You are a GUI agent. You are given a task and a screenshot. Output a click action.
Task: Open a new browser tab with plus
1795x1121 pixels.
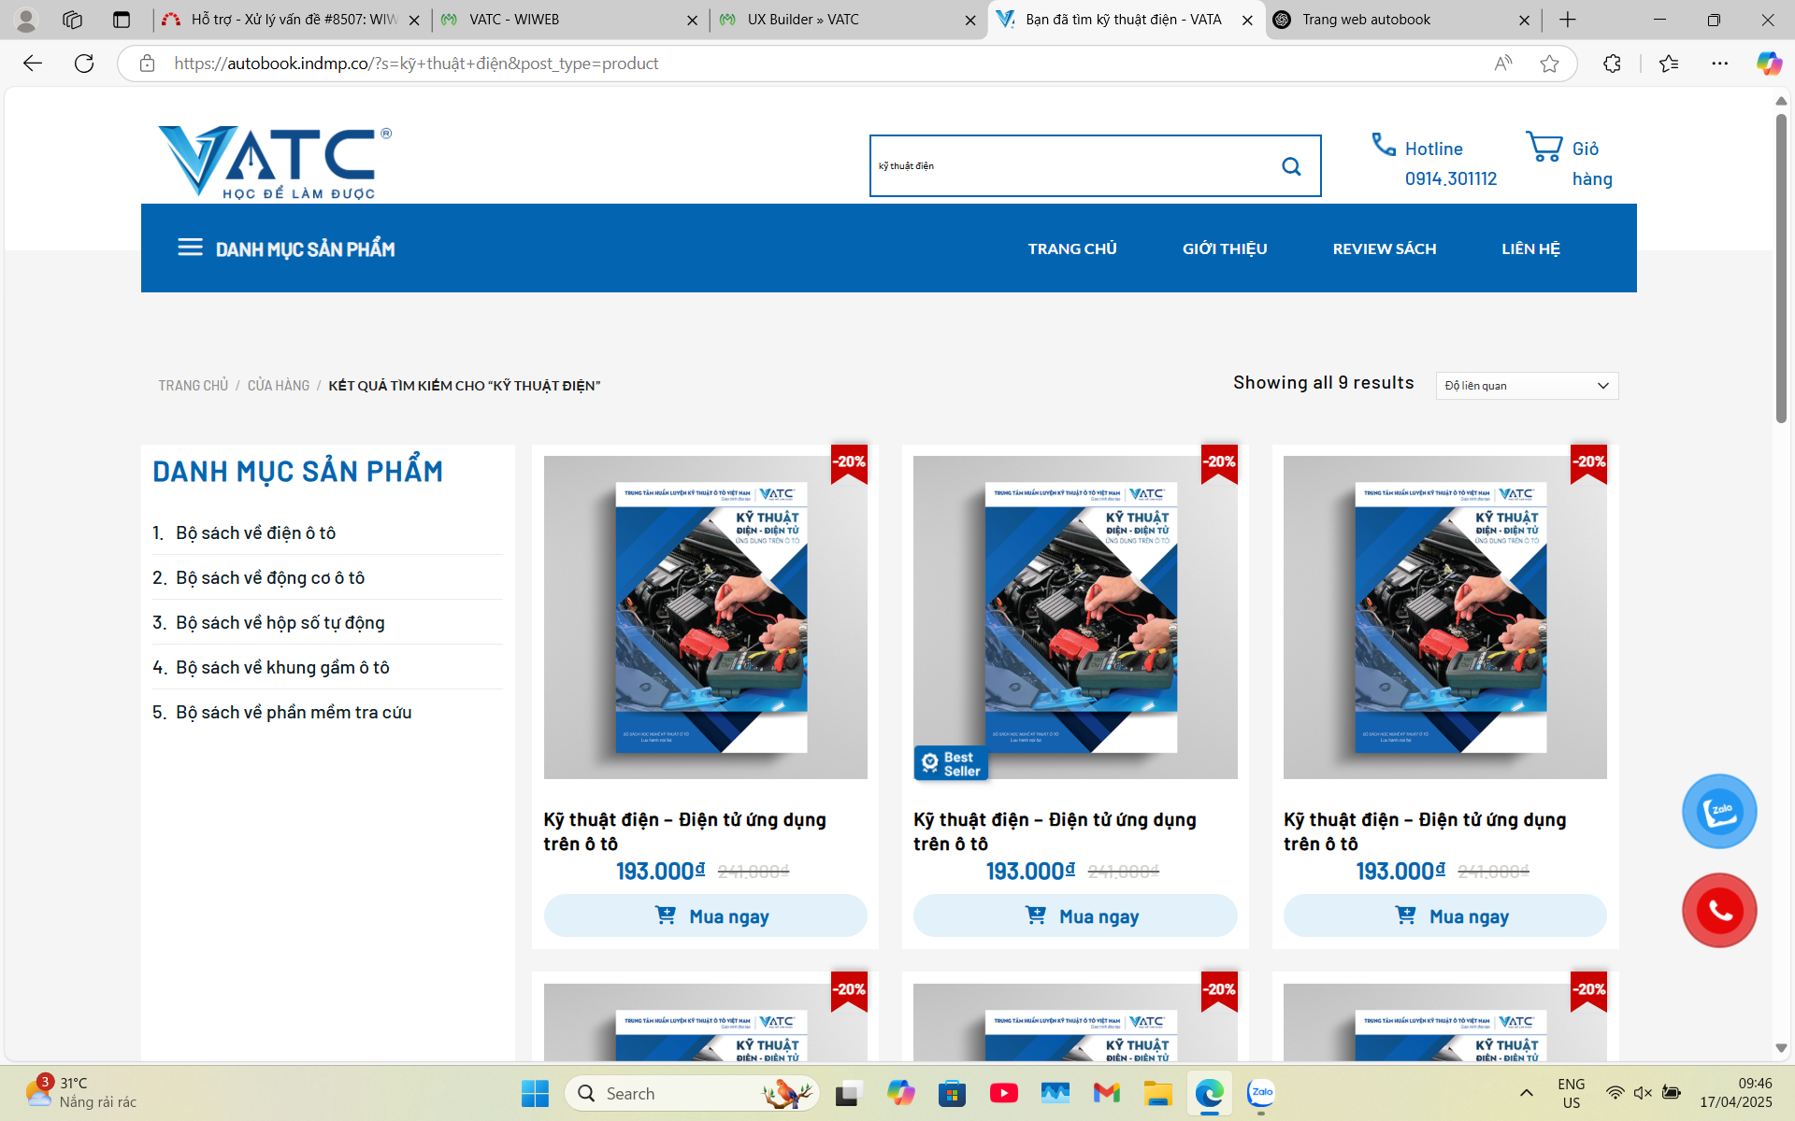1568,20
